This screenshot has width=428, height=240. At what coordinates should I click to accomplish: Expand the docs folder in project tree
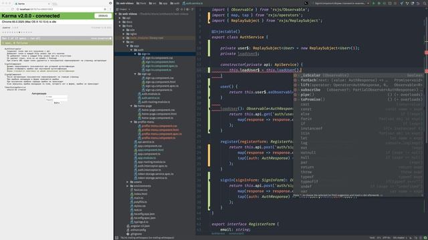pos(120,22)
